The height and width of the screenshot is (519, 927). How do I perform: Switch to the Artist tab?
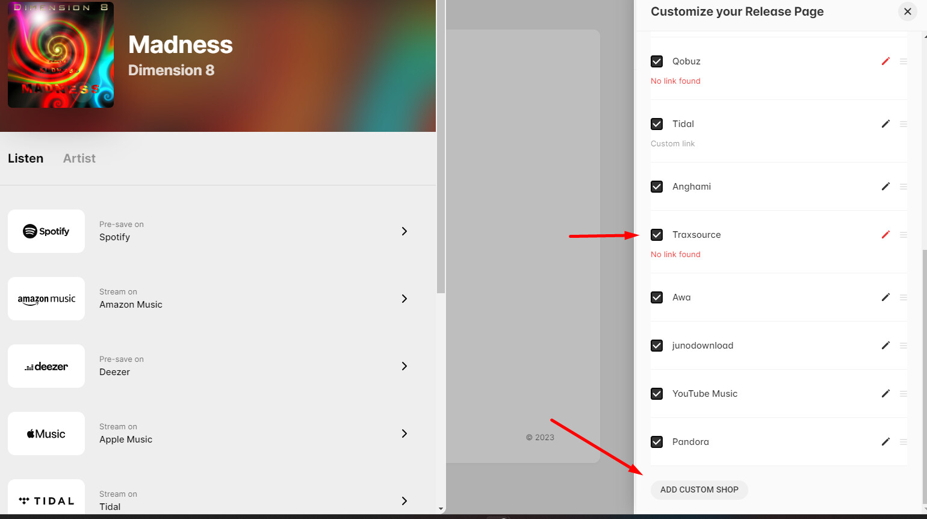click(x=79, y=158)
